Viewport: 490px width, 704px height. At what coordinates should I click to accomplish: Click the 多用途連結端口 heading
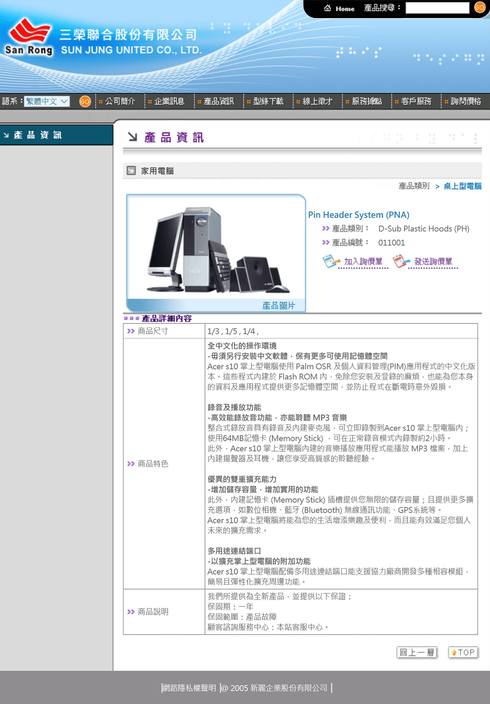234,551
